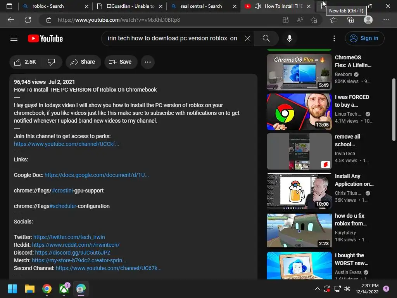Open notification center badge
This screenshot has width=397, height=298.
(x=386, y=289)
